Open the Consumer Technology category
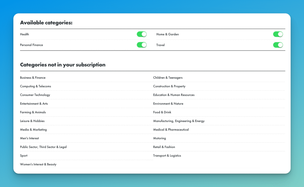304x187 pixels. coord(35,95)
